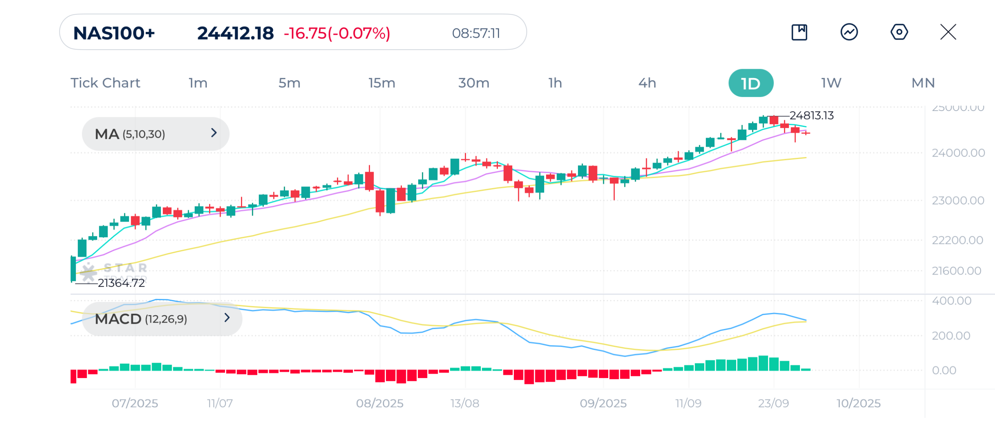Select the 1h timeframe
Image resolution: width=995 pixels, height=441 pixels.
555,83
